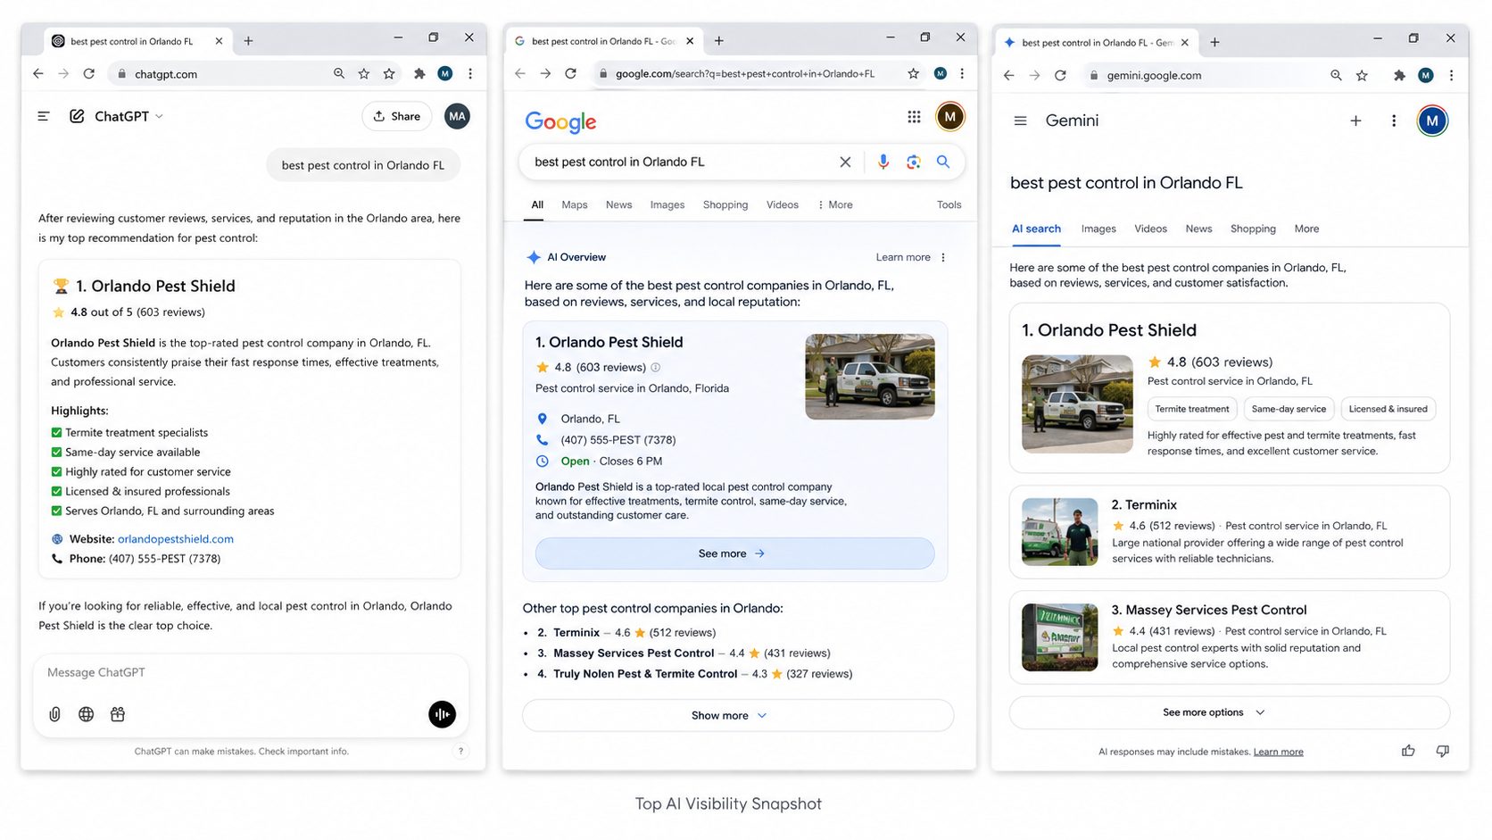Image resolution: width=1492 pixels, height=840 pixels.
Task: Click Terminix in other companies list
Action: 576,632
